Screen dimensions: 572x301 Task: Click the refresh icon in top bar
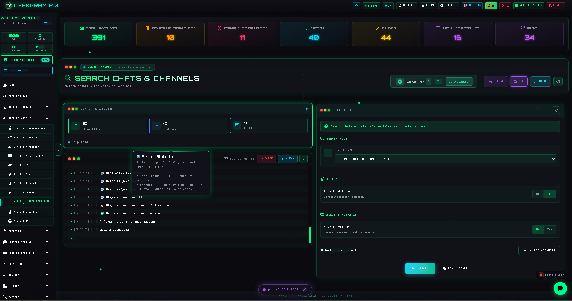click(x=356, y=5)
